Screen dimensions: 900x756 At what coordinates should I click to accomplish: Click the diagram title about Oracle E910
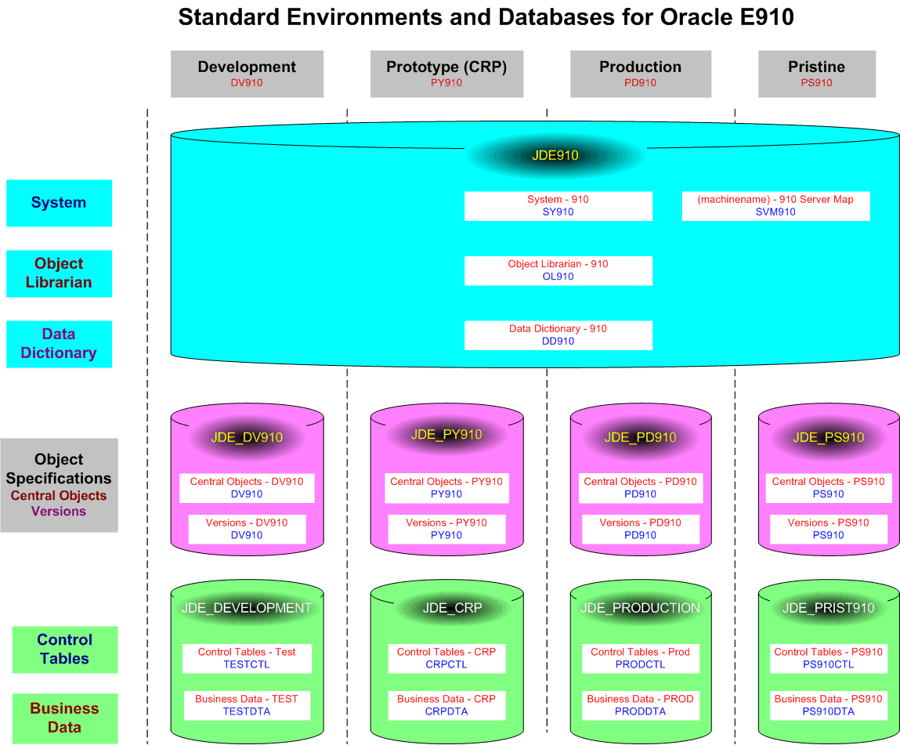pos(486,17)
